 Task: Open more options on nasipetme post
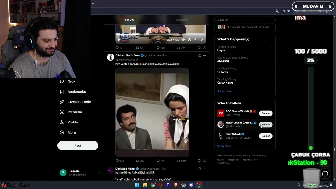click(204, 56)
